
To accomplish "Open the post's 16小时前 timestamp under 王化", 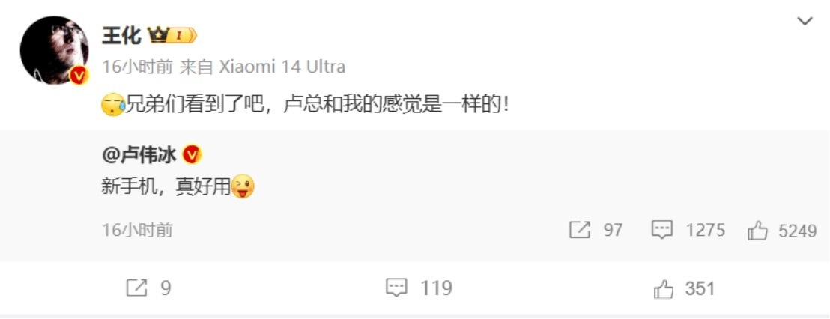I will (x=137, y=67).
